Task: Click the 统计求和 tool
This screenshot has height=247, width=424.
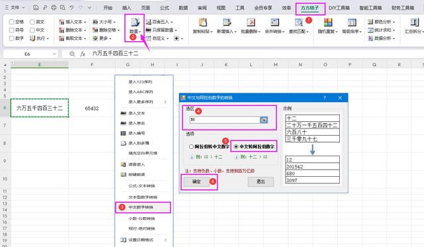Action: pyautogui.click(x=382, y=30)
